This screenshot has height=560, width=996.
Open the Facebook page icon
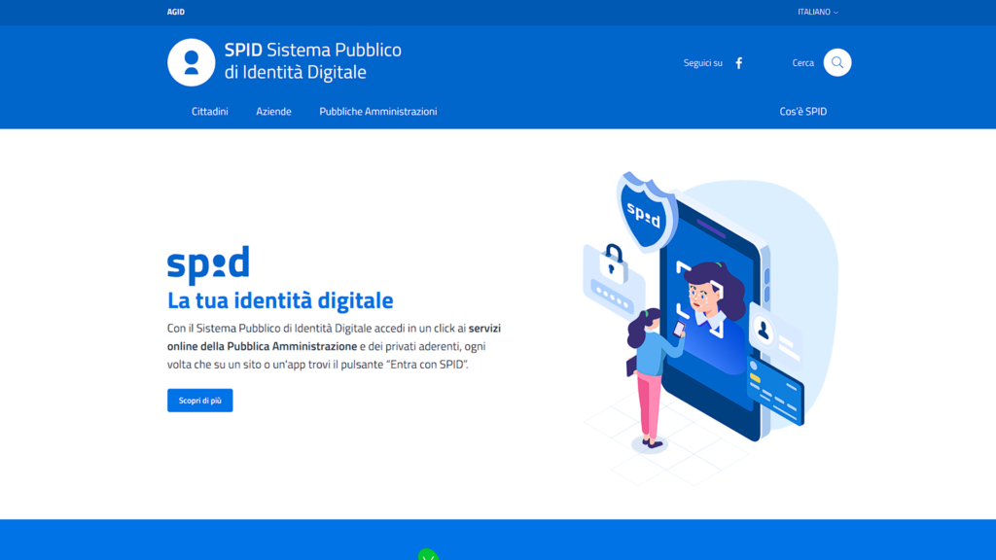click(739, 63)
